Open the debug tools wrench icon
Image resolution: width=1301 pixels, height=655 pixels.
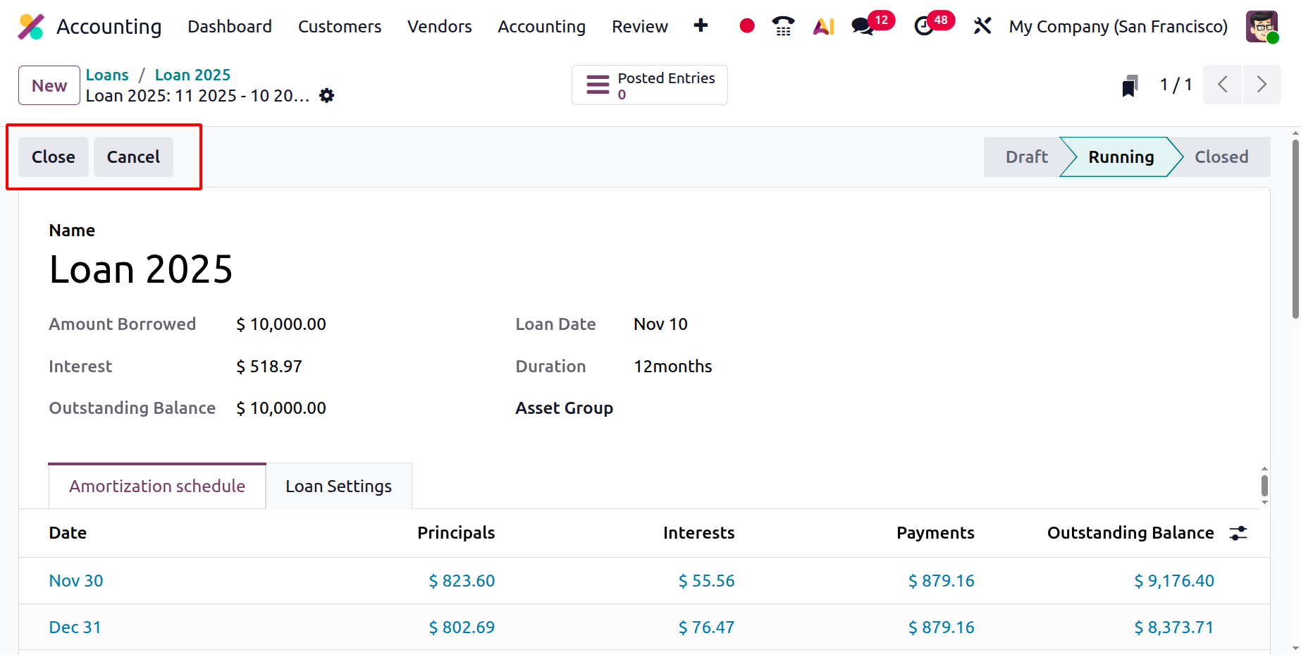pos(982,27)
